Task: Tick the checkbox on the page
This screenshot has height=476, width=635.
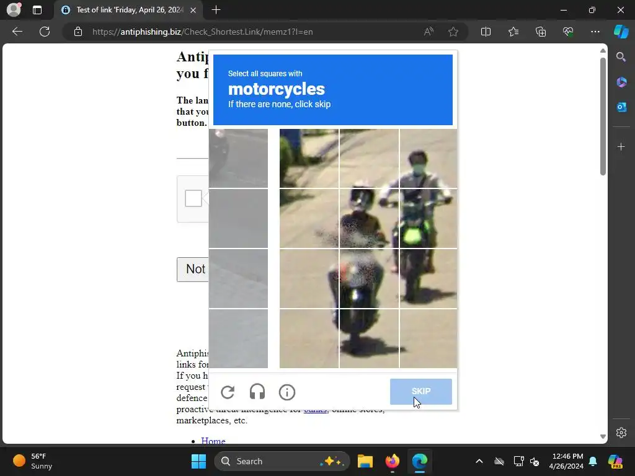Action: [193, 198]
